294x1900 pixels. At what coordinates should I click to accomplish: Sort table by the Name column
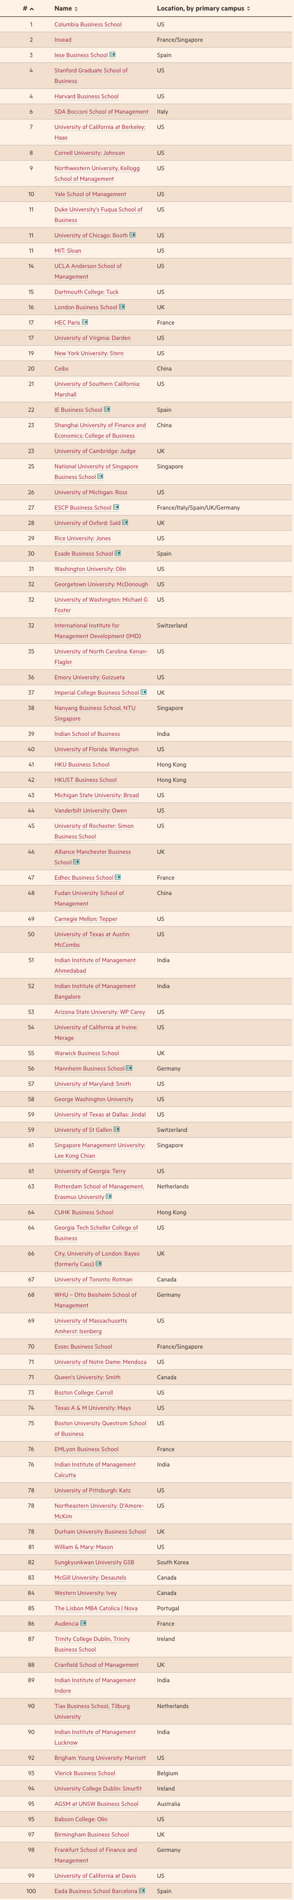[x=66, y=9]
